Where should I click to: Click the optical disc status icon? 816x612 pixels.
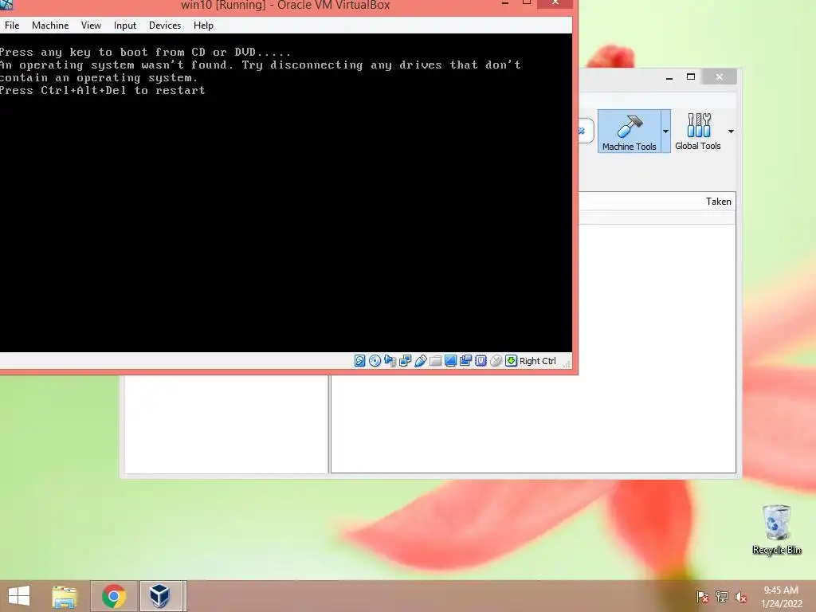click(x=375, y=361)
